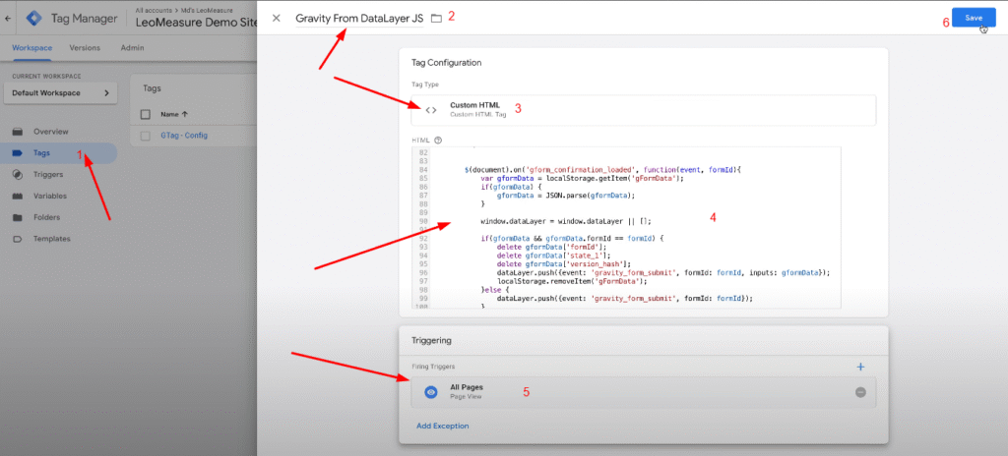Screen dimensions: 1008x456
Task: Click the All accounts breadcrumb
Action: coord(152,10)
